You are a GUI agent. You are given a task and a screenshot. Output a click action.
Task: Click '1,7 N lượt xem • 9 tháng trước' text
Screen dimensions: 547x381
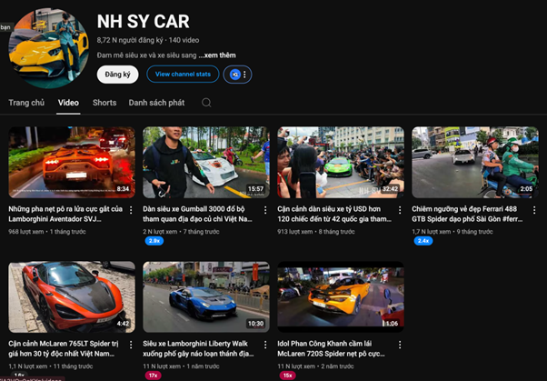coord(453,232)
